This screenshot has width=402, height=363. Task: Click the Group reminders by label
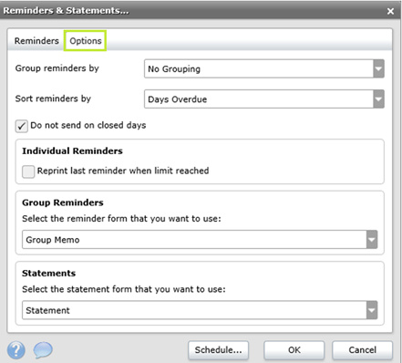tap(57, 68)
